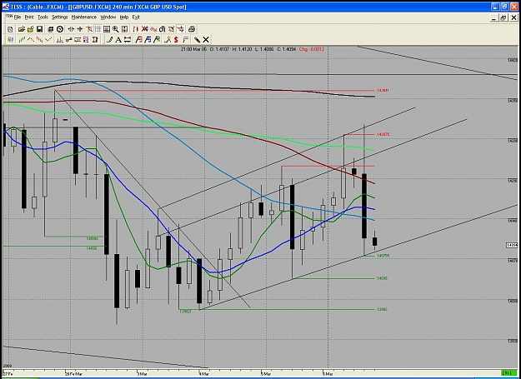521x379 pixels.
Task: Click the red dollar sign icon
Action: coord(176,40)
